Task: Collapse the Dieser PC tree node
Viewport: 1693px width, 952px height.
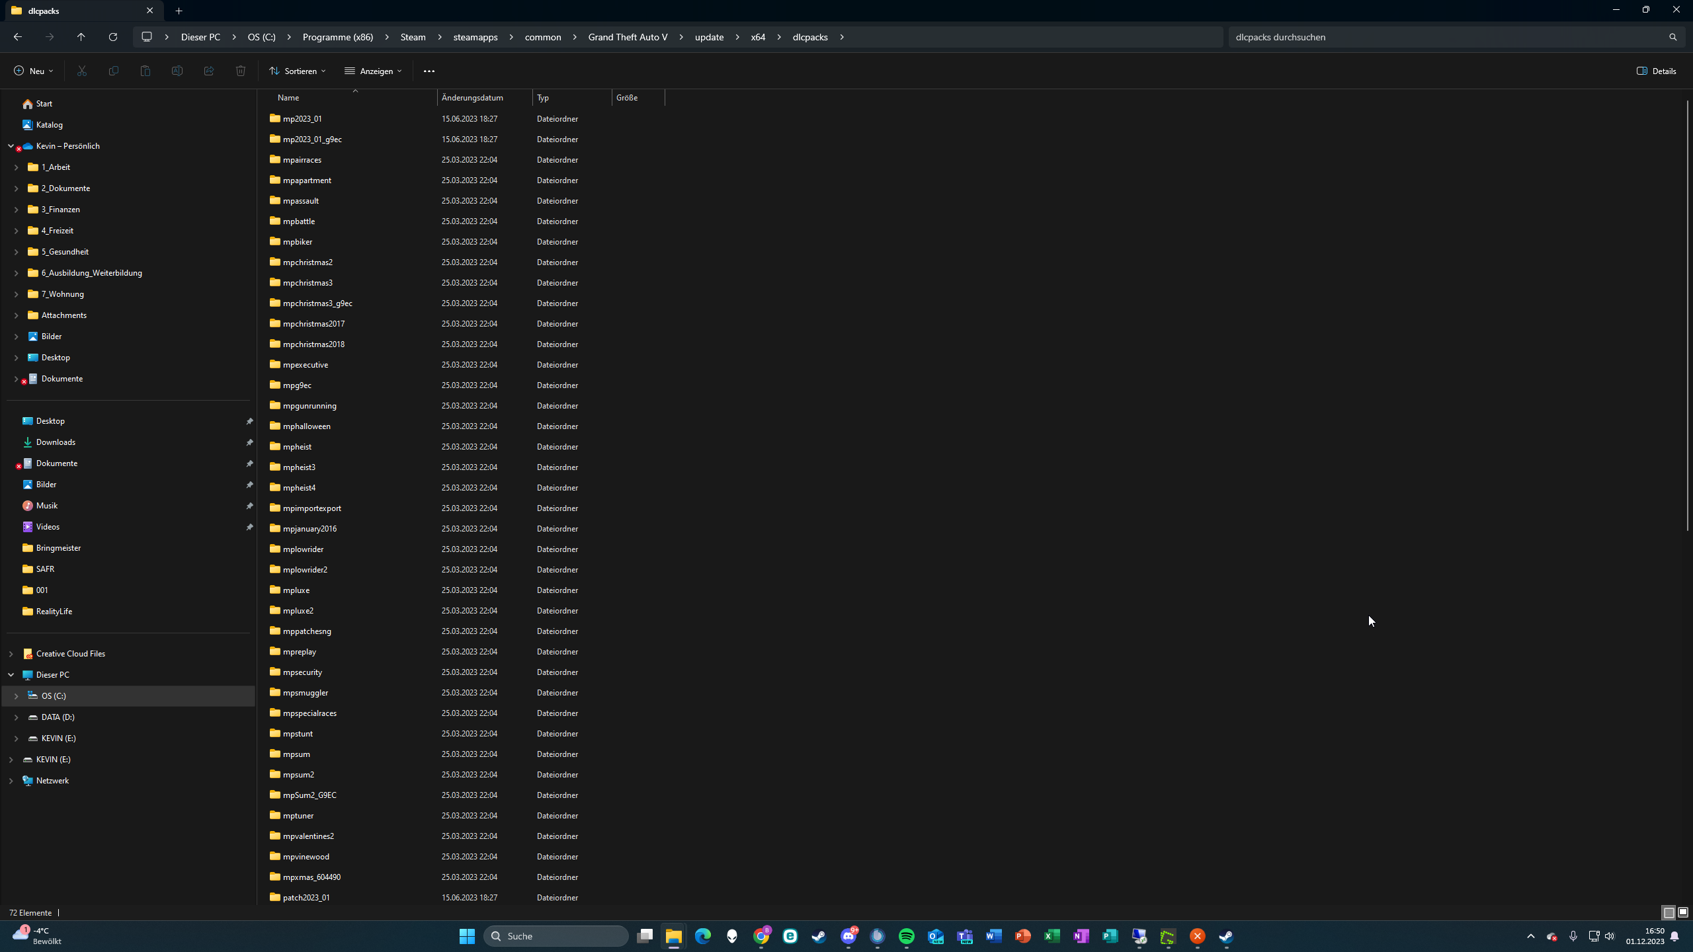Action: [x=11, y=674]
